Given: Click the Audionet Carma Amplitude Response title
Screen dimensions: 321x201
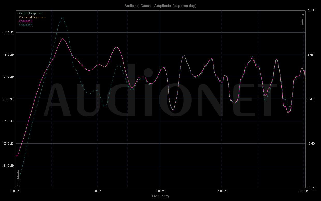Looking at the screenshot, I should tap(160, 6).
